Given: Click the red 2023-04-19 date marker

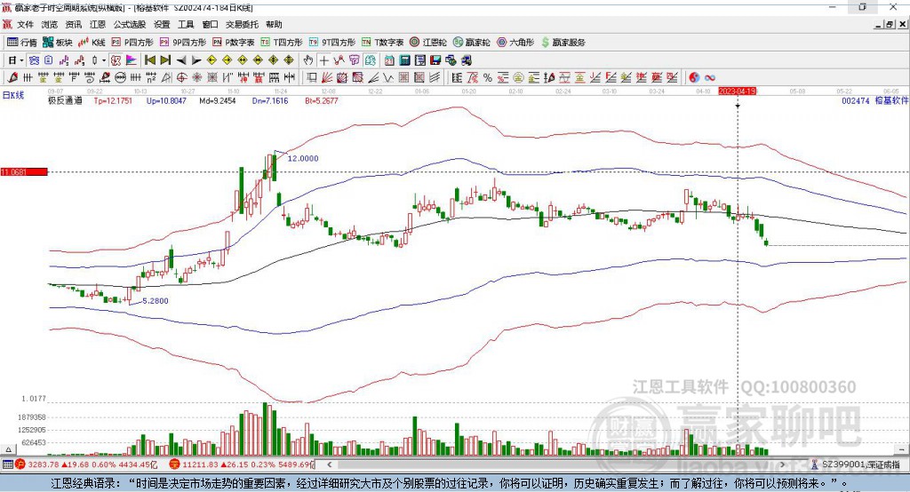Looking at the screenshot, I should click(737, 91).
